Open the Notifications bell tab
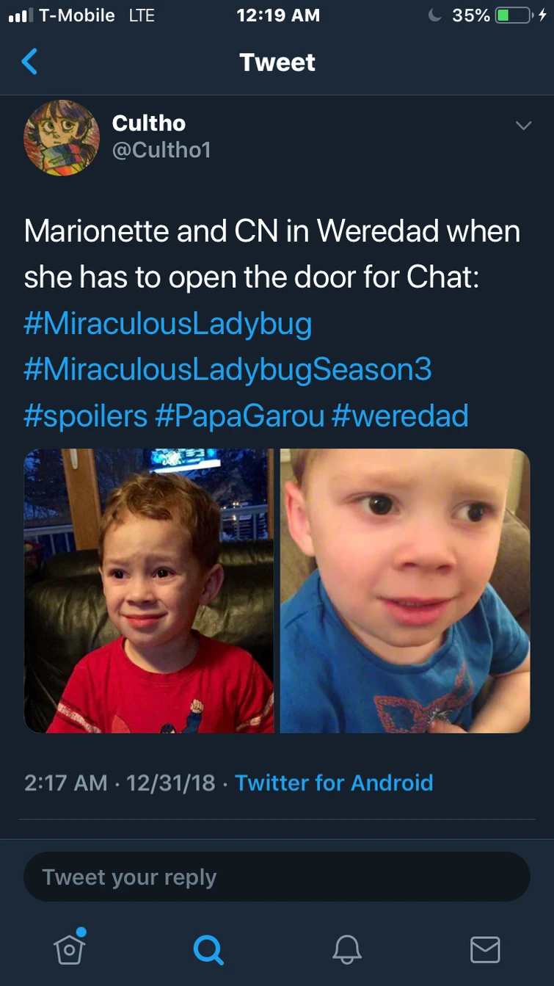554x986 pixels. coord(346,949)
